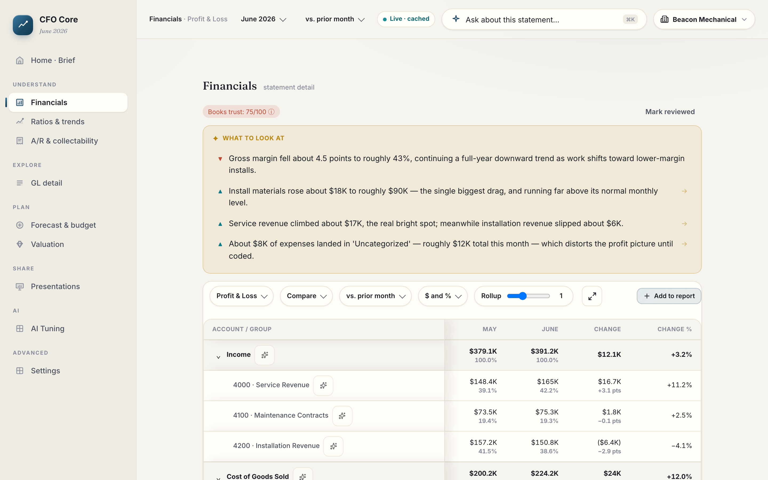Click the ($6.4K) change cell
The height and width of the screenshot is (480, 768).
pos(609,442)
